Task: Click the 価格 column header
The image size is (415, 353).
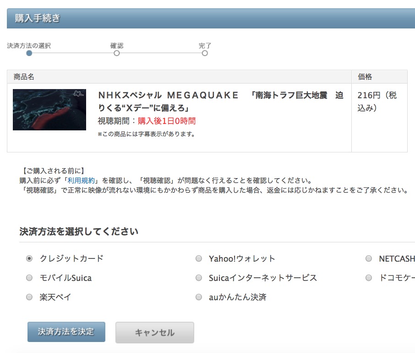Action: pyautogui.click(x=365, y=77)
